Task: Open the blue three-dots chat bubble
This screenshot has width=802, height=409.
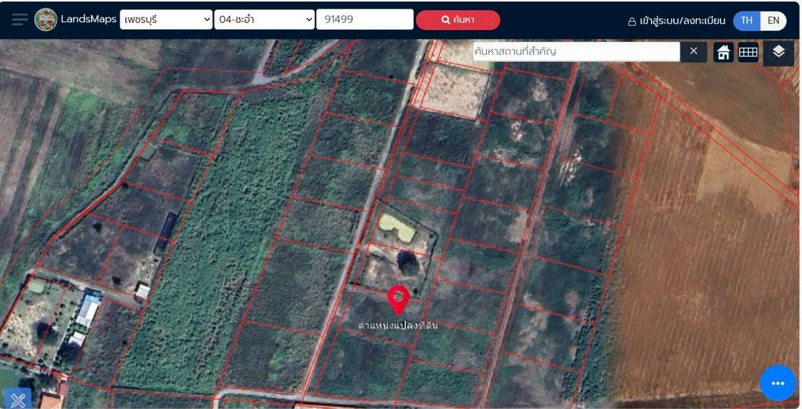Action: click(x=777, y=383)
